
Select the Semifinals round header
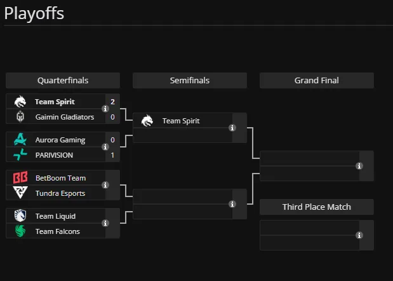pos(190,81)
